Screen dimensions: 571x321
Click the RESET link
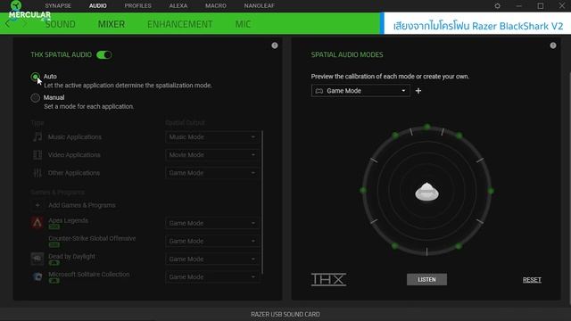[532, 280]
